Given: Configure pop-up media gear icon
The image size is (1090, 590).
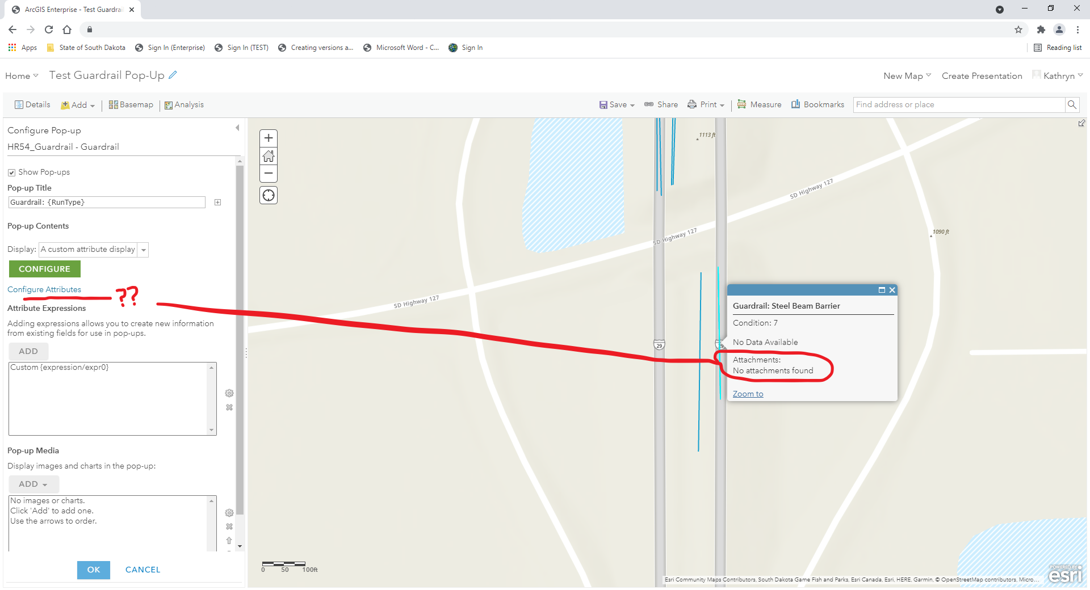Looking at the screenshot, I should tap(229, 513).
